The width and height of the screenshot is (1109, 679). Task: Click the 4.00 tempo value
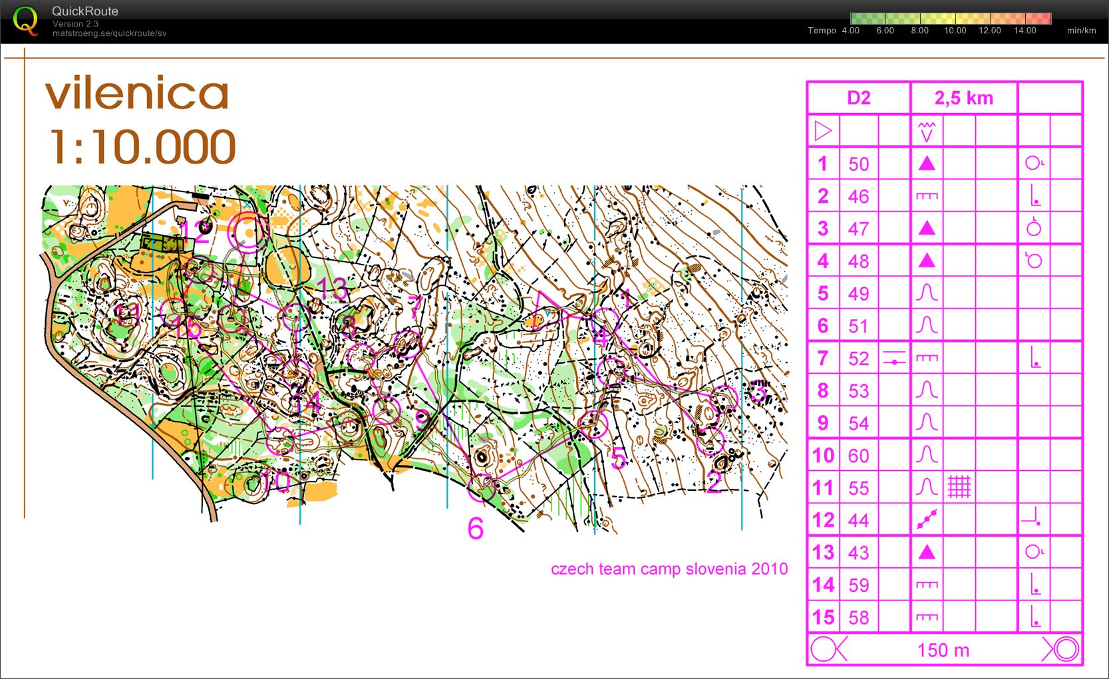pyautogui.click(x=851, y=31)
